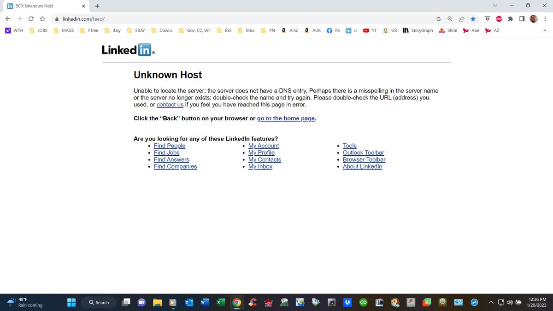Open the FB Facebook bookmark
553x311 pixels.
coord(333,30)
